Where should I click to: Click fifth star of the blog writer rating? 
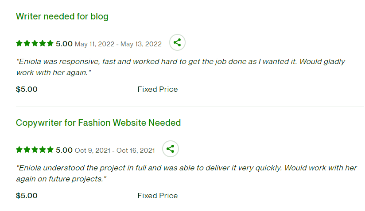point(50,43)
